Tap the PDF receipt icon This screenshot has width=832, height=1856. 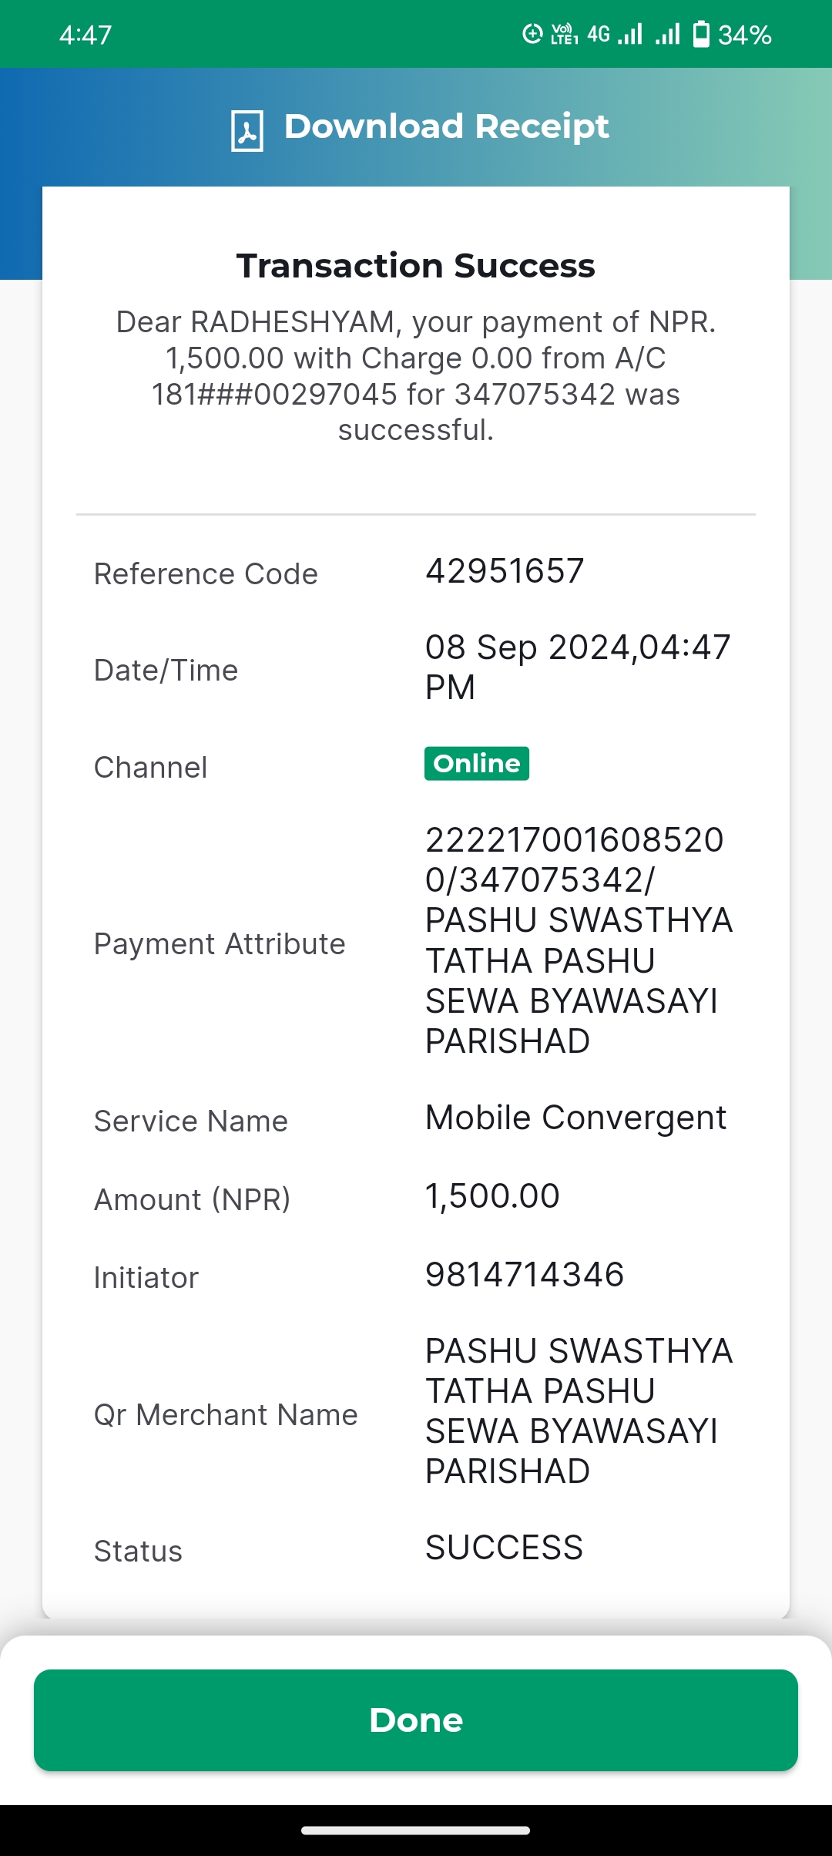pyautogui.click(x=247, y=130)
